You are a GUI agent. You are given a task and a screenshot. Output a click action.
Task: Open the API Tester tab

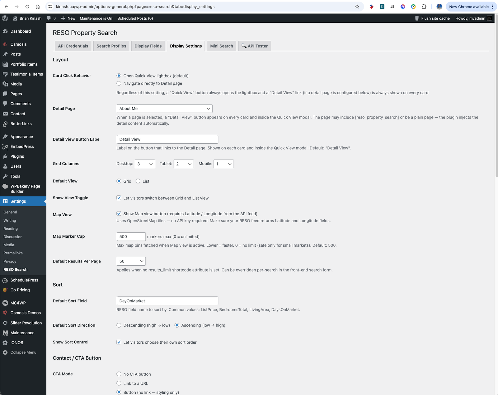pos(255,46)
